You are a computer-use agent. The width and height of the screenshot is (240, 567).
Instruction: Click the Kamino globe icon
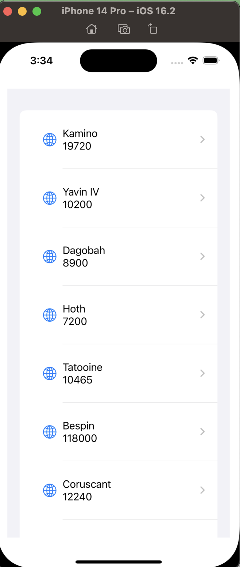click(50, 139)
